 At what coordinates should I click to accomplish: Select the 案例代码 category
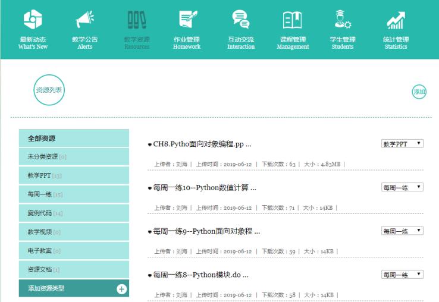(x=74, y=213)
